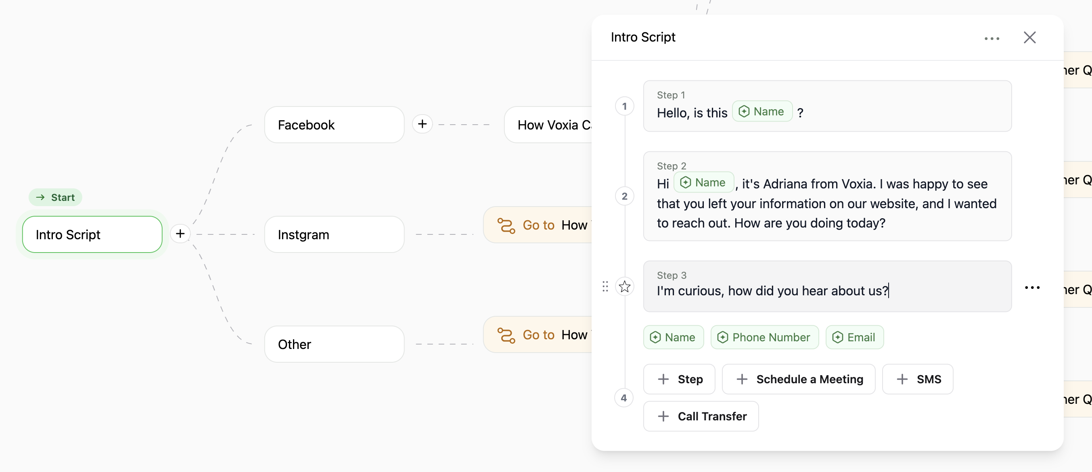Add a new Step to the script
The image size is (1092, 472).
pos(679,379)
